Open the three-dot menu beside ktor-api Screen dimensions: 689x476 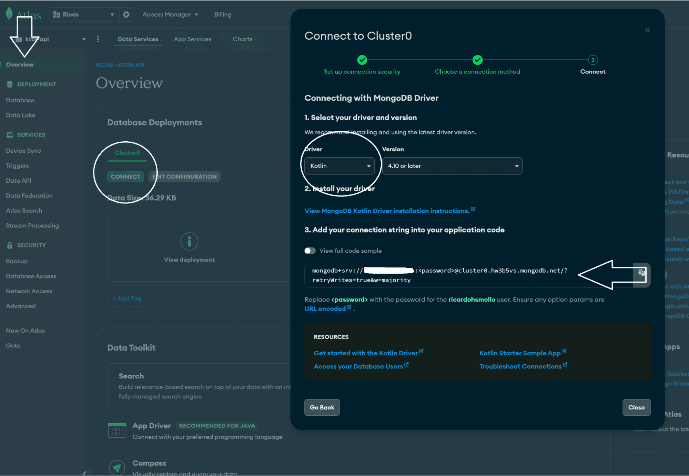[98, 39]
